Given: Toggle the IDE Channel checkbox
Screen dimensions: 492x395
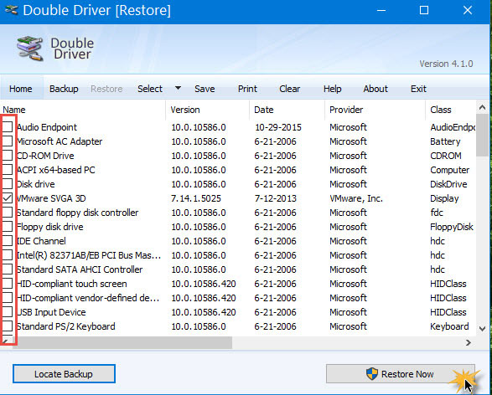Looking at the screenshot, I should [x=8, y=240].
